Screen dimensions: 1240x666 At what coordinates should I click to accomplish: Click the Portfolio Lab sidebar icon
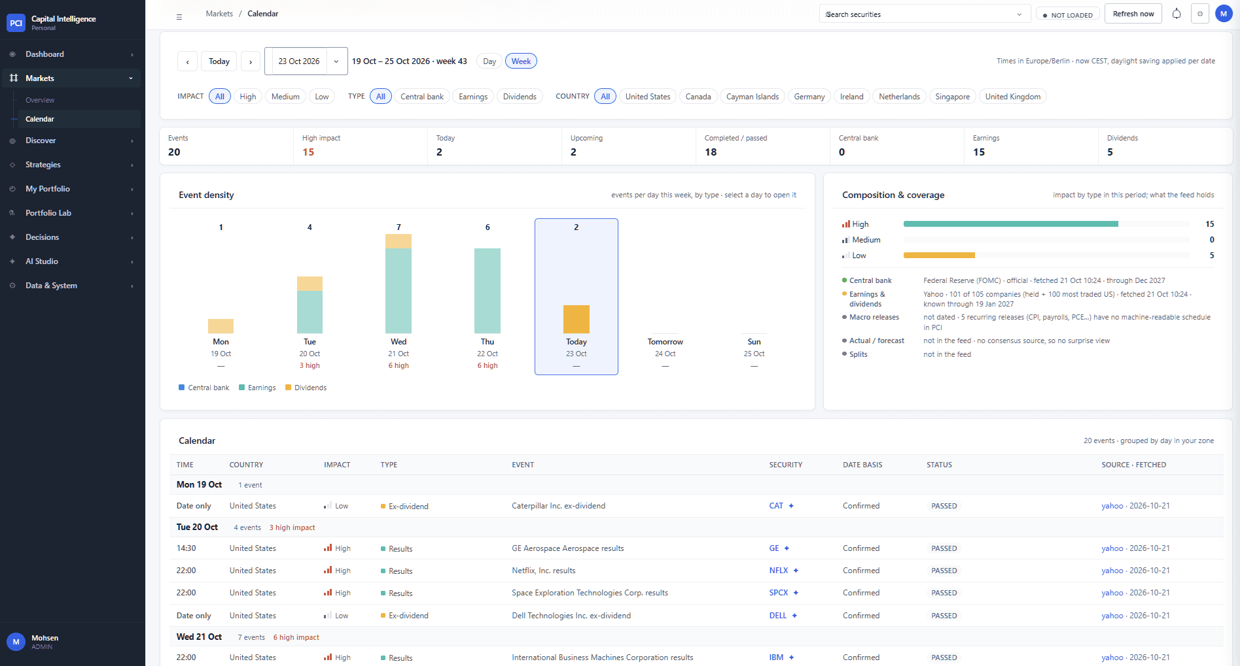12,213
